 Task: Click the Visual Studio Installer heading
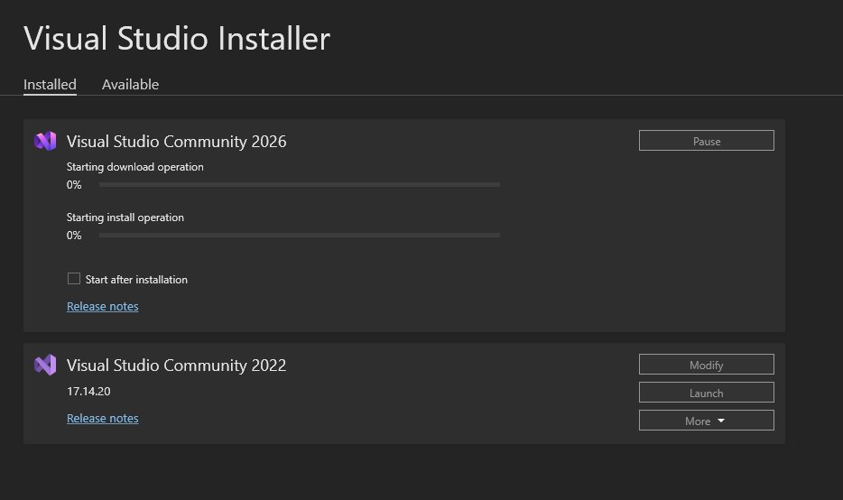[x=177, y=39]
